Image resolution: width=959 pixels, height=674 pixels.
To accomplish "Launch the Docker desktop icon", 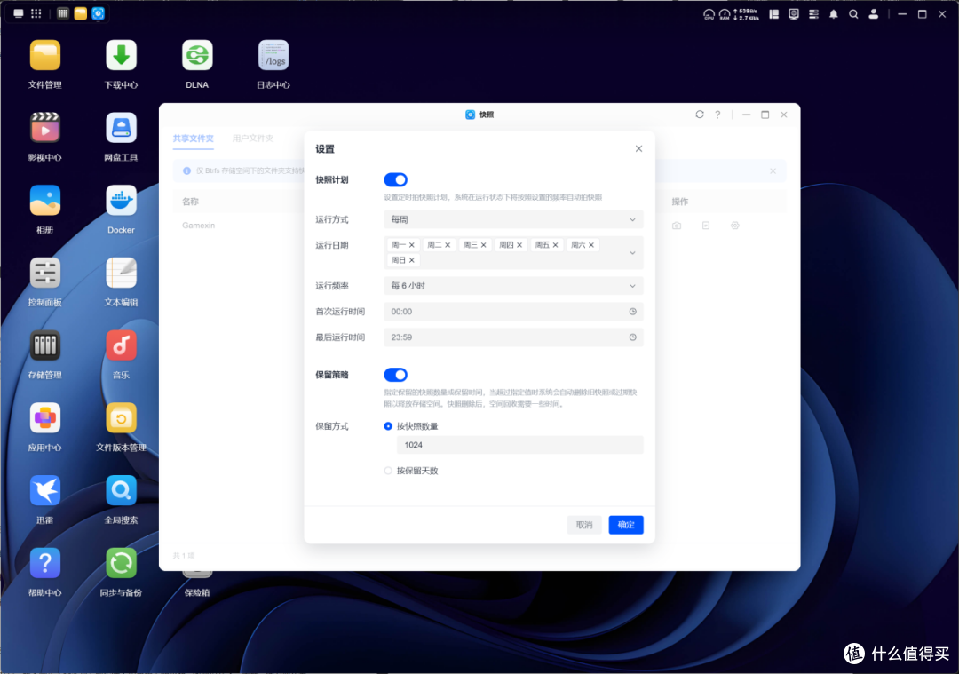I will click(x=121, y=202).
